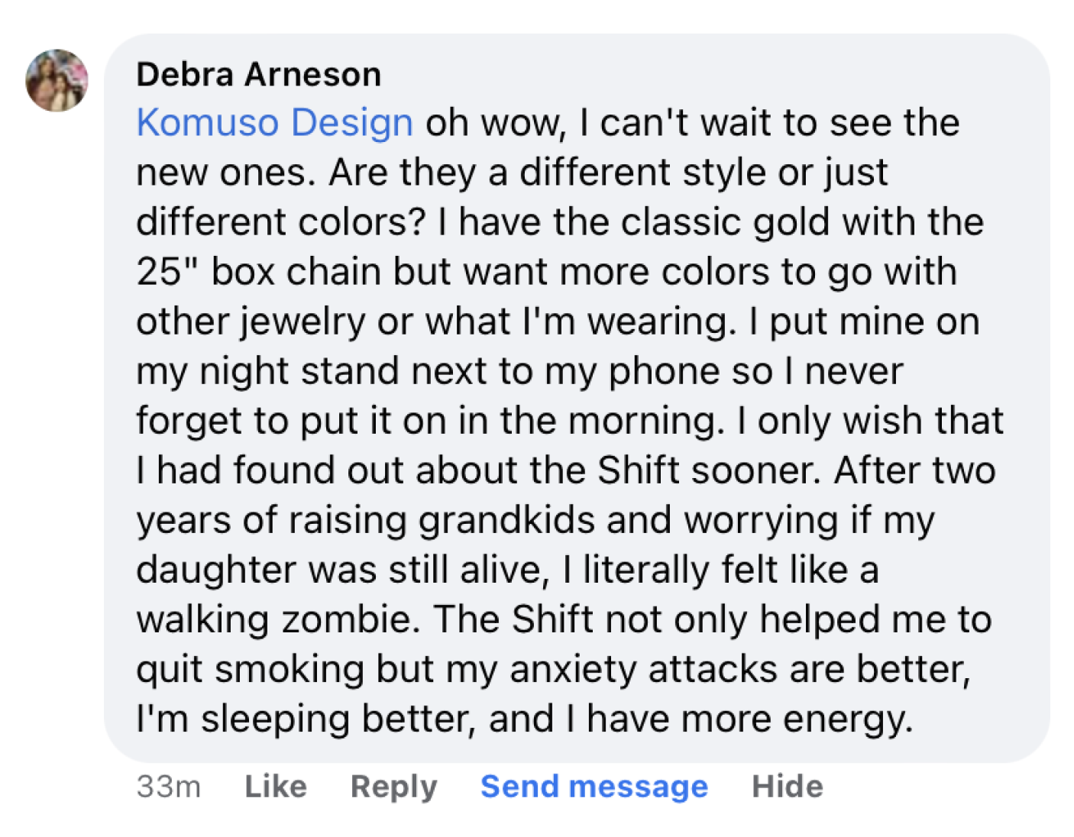1074x837 pixels.
Task: Click the words "other jewelry" in comment
Action: tap(251, 322)
